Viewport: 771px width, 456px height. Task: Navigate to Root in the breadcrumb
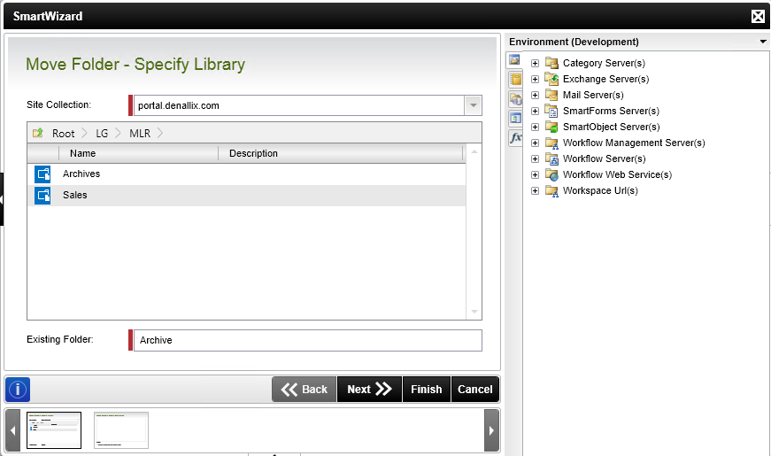click(x=64, y=134)
